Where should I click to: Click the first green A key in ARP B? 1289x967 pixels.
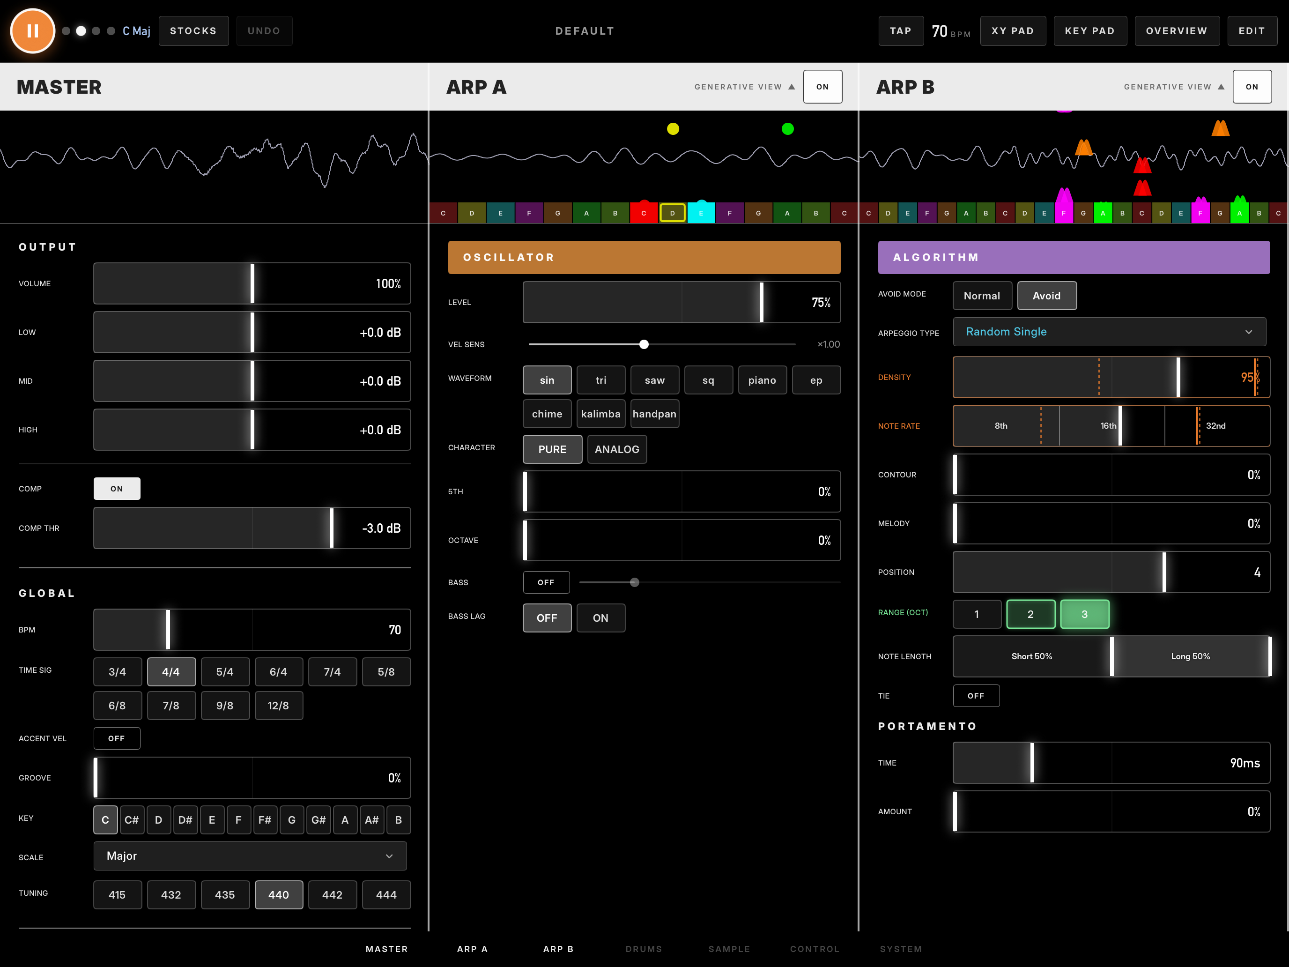(x=1103, y=213)
